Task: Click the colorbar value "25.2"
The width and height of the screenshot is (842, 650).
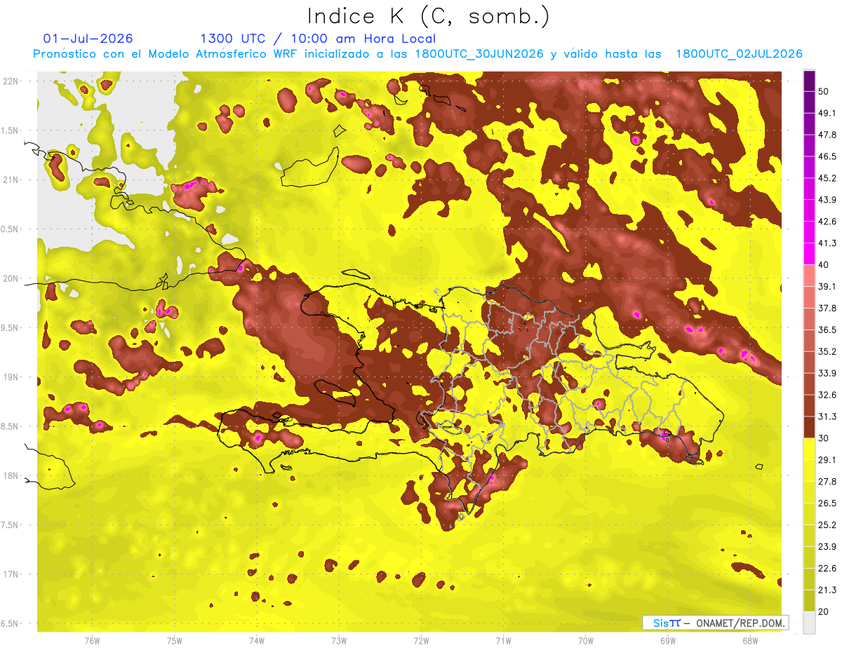Action: click(x=827, y=524)
